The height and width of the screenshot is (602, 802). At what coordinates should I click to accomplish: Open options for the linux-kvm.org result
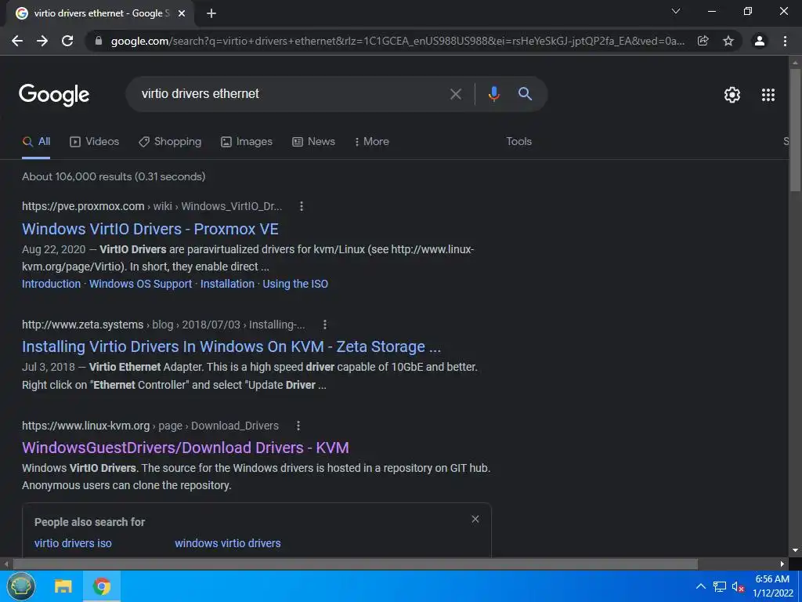click(298, 426)
